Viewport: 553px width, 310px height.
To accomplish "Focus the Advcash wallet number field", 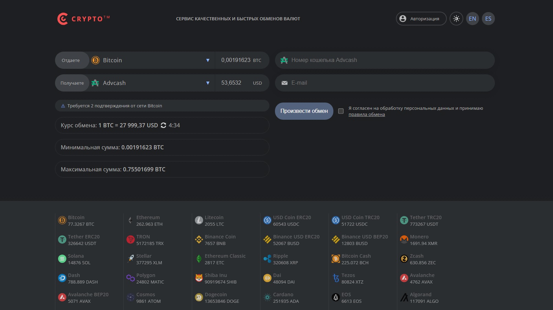I will coord(385,60).
